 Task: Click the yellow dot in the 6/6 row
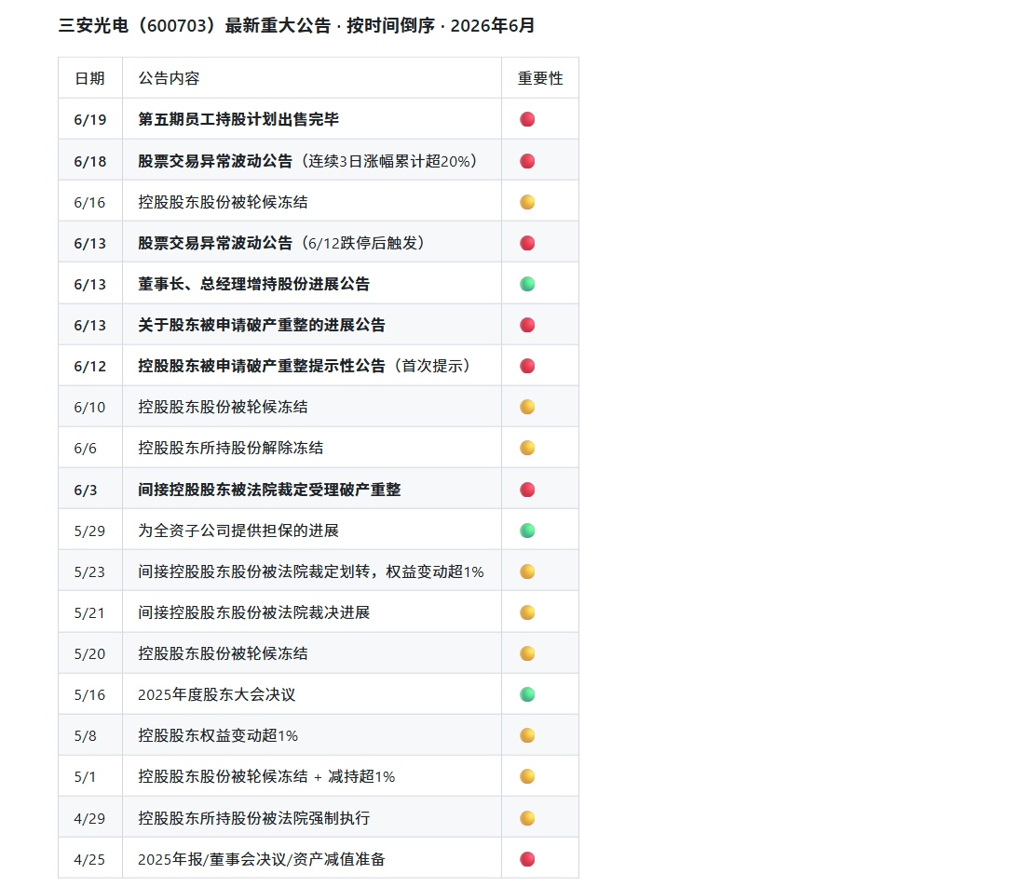click(x=527, y=448)
